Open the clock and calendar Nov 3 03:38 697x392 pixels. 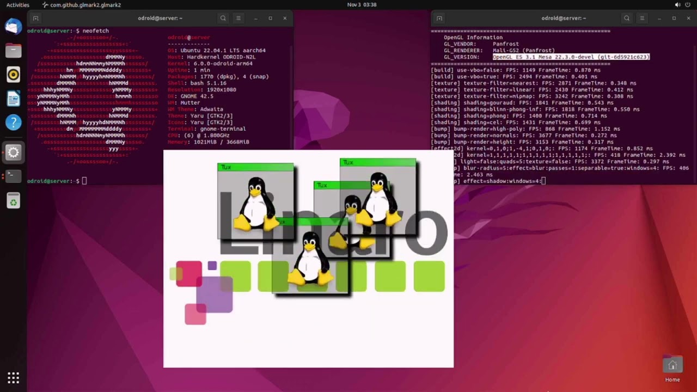point(362,5)
